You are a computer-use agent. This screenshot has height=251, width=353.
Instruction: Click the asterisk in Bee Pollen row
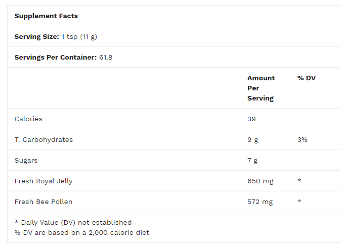click(299, 202)
